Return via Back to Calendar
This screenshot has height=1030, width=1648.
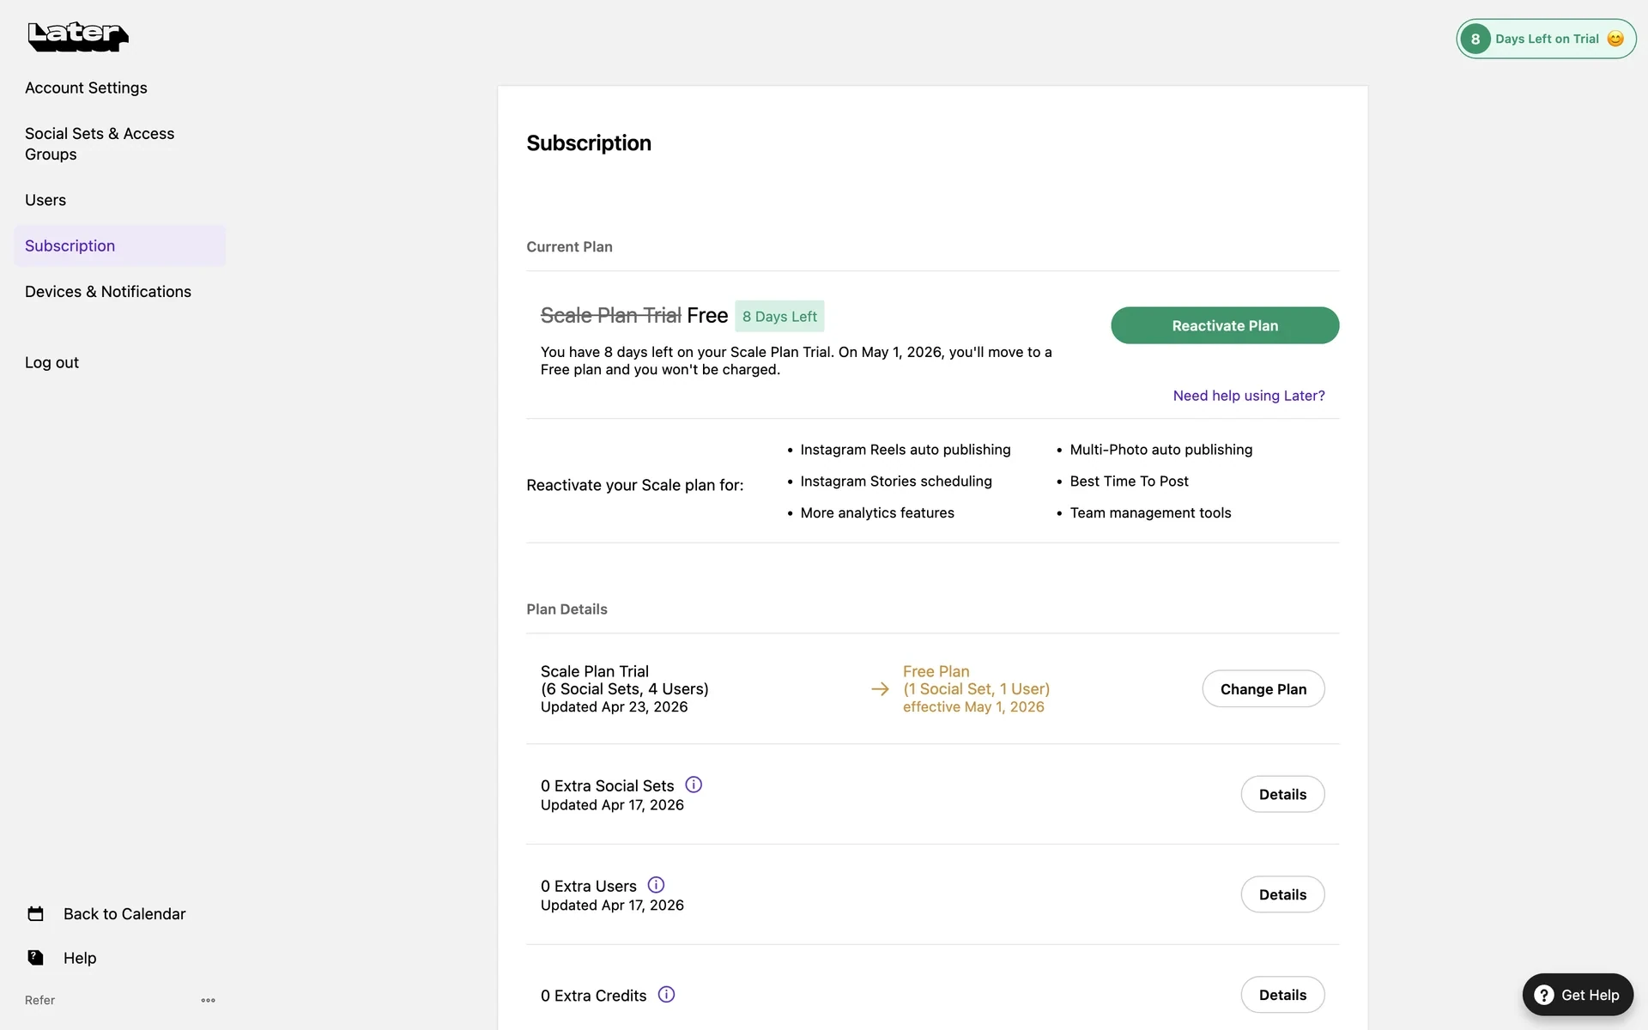pos(124,914)
